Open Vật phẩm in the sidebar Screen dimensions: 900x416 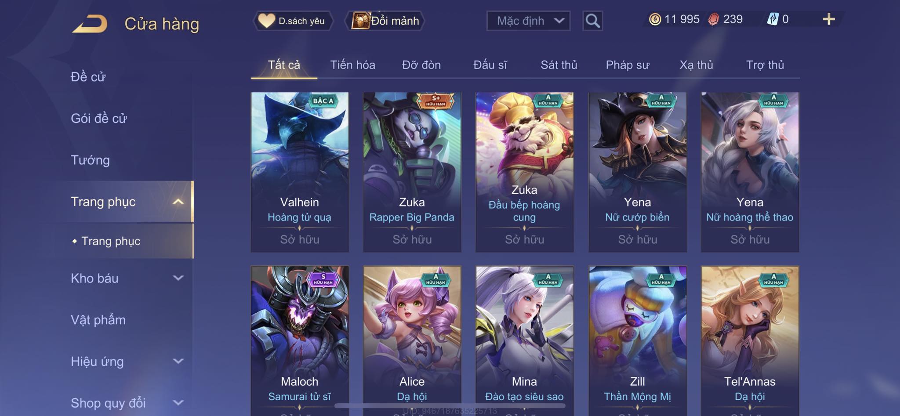tap(98, 319)
